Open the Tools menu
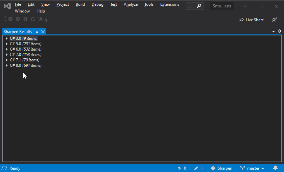 (x=149, y=4)
